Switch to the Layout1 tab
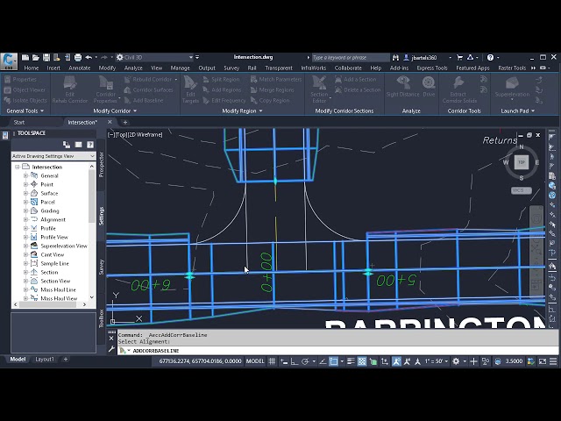This screenshot has width=561, height=421. point(45,359)
